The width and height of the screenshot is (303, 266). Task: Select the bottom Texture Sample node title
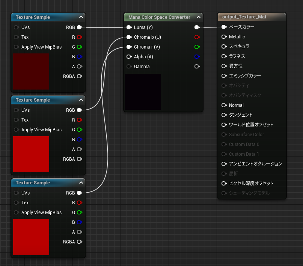tap(33, 183)
